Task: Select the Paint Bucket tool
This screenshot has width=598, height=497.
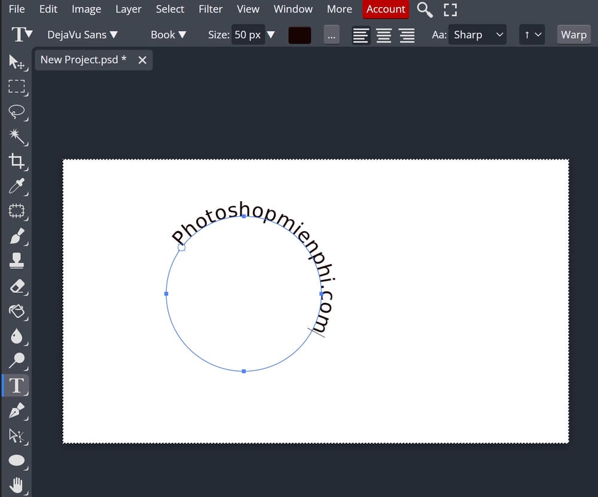Action: [16, 311]
